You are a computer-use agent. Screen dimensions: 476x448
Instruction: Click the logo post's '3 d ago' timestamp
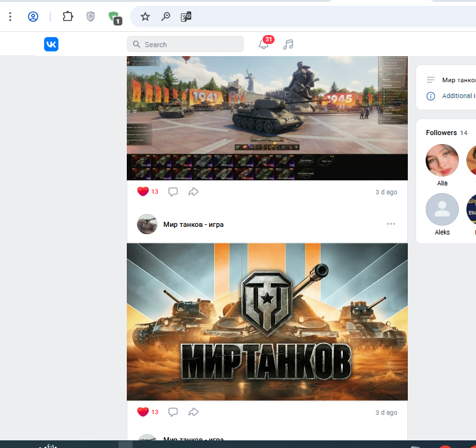(386, 412)
